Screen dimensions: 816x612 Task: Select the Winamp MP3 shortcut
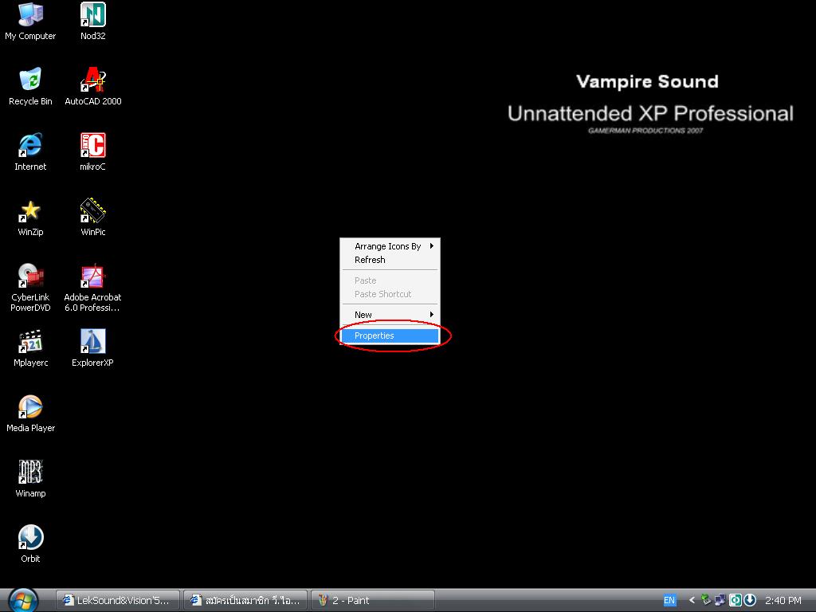coord(30,479)
